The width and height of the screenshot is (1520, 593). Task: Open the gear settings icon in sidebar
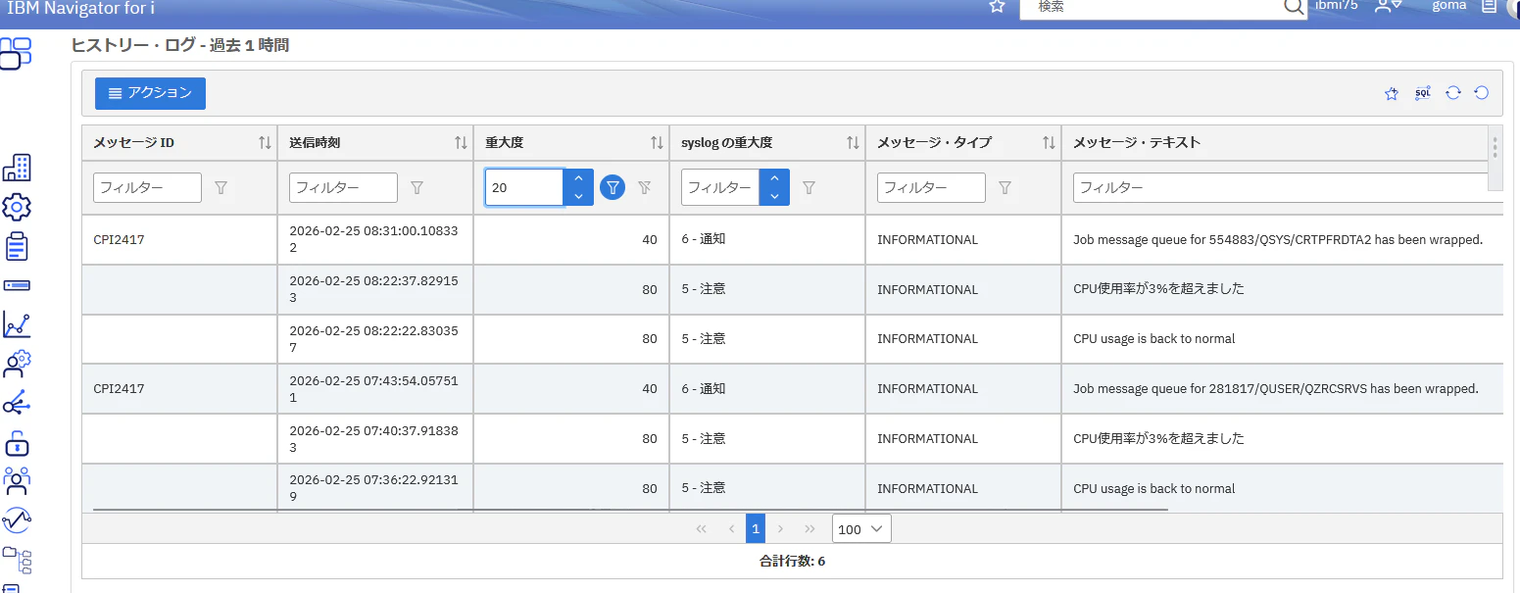coord(17,207)
